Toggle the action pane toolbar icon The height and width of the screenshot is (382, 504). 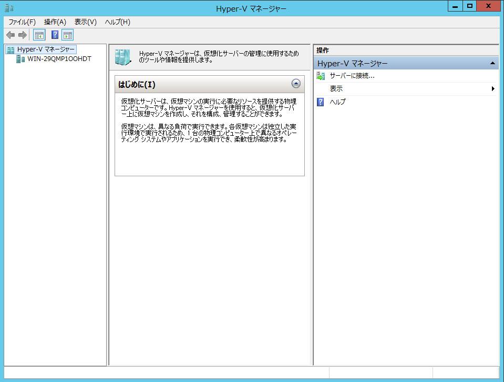67,35
